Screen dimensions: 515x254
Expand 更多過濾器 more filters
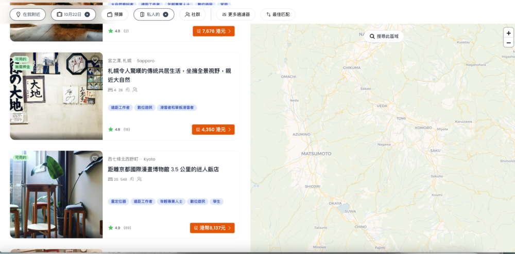tap(235, 14)
